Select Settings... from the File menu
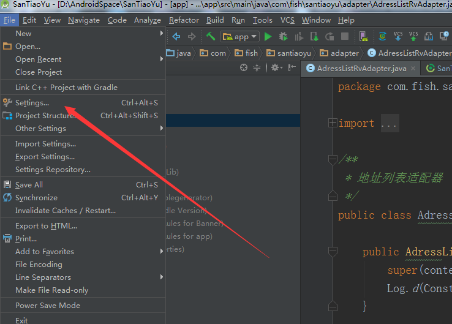The height and width of the screenshot is (324, 452). 32,103
